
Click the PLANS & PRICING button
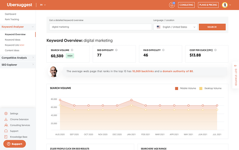coord(208,5)
